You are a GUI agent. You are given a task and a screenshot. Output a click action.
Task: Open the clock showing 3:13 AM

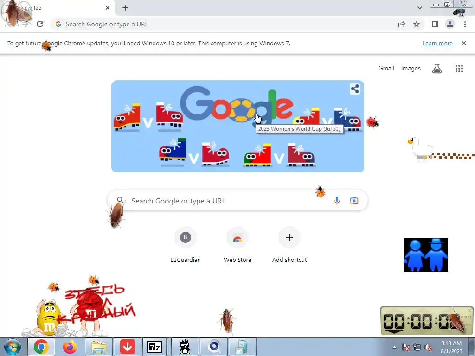coord(451,347)
